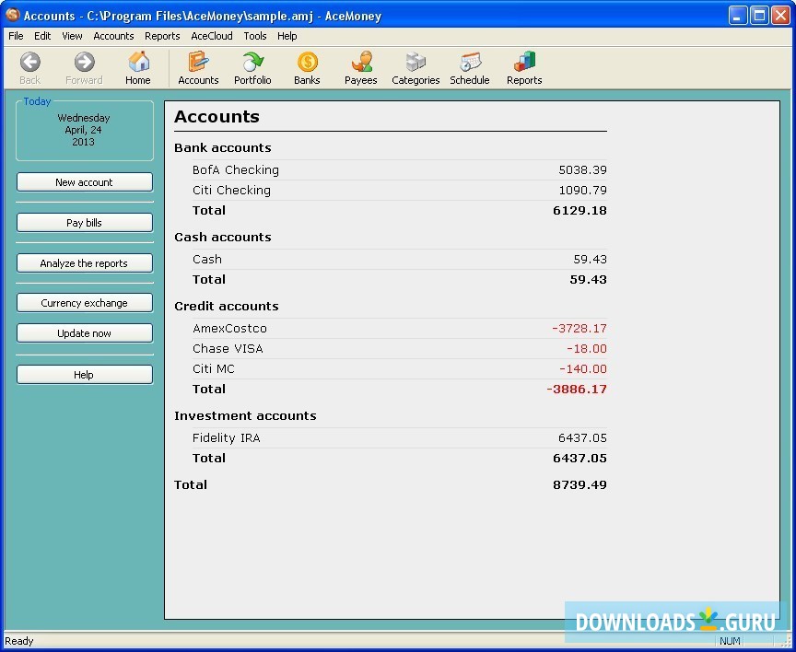796x652 pixels.
Task: Open the Chase VISA account
Action: 228,349
